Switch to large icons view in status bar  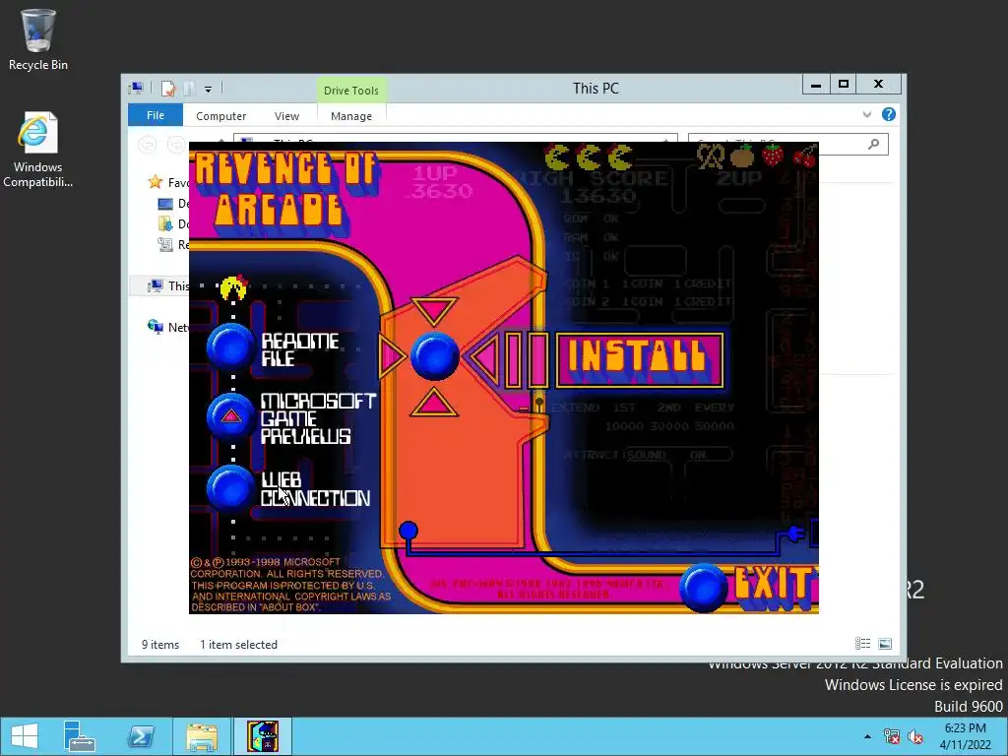(885, 644)
